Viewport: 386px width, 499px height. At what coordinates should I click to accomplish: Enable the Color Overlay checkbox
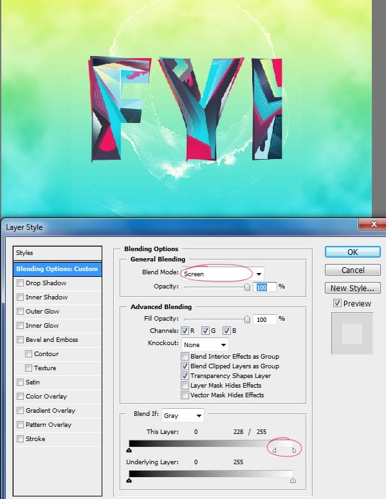(x=21, y=396)
